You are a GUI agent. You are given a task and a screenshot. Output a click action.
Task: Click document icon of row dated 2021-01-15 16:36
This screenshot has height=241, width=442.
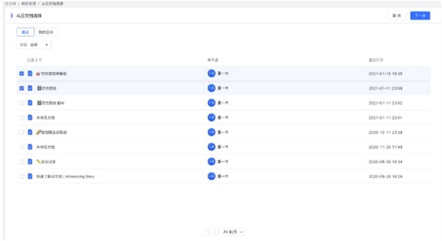tap(30, 74)
